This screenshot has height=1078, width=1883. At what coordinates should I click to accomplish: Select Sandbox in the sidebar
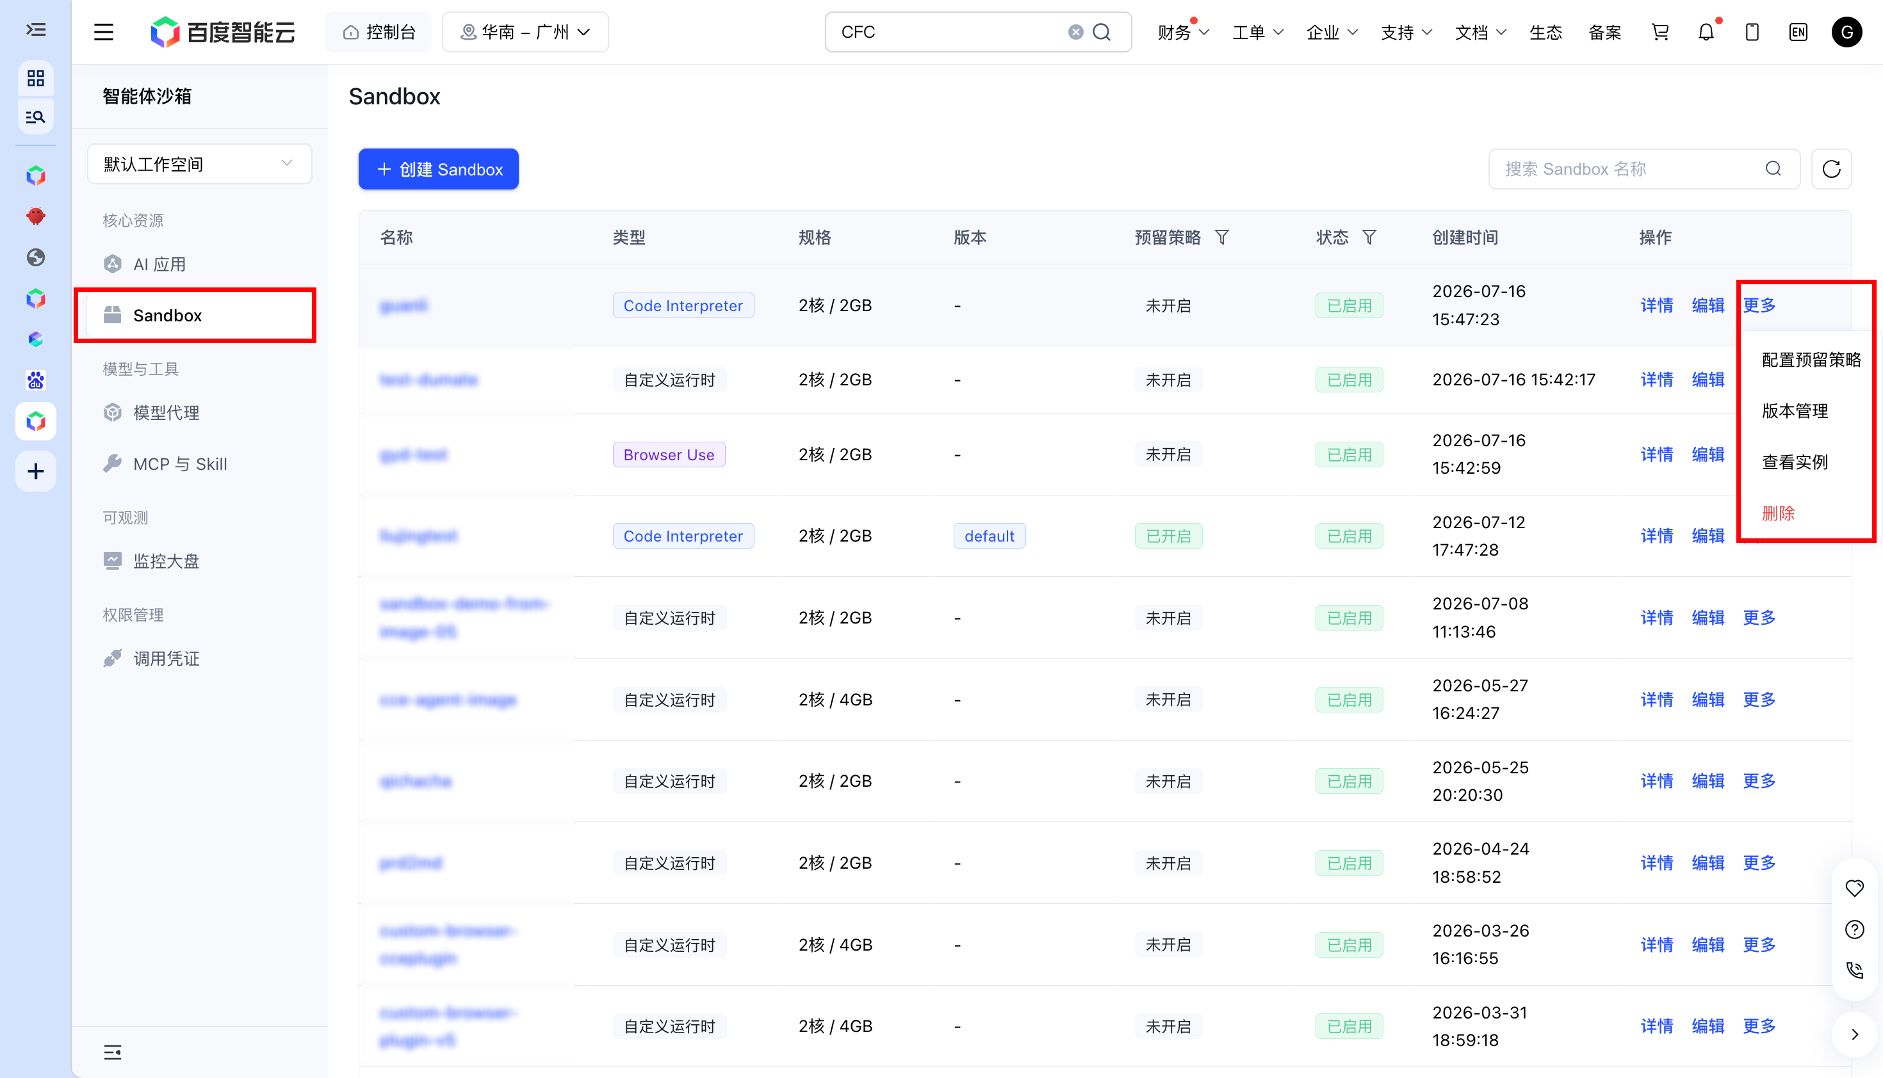(199, 316)
